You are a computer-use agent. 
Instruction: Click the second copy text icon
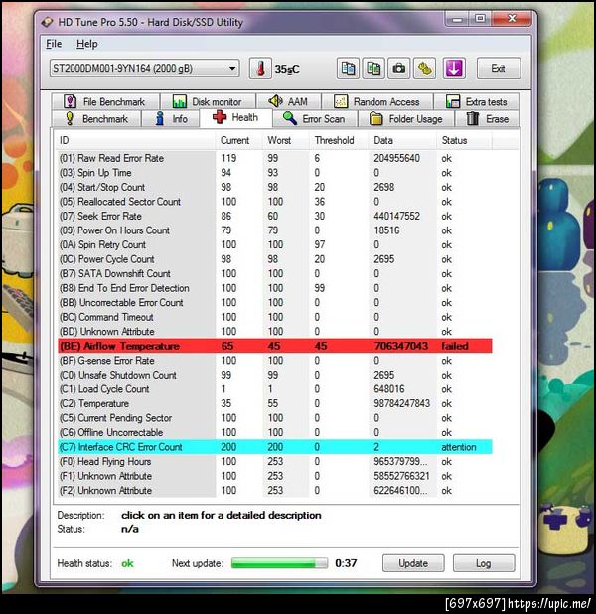pyautogui.click(x=373, y=69)
